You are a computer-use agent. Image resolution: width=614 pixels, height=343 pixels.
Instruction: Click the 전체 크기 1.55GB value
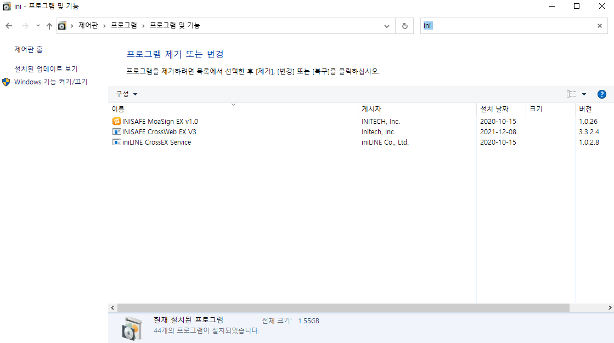click(308, 321)
